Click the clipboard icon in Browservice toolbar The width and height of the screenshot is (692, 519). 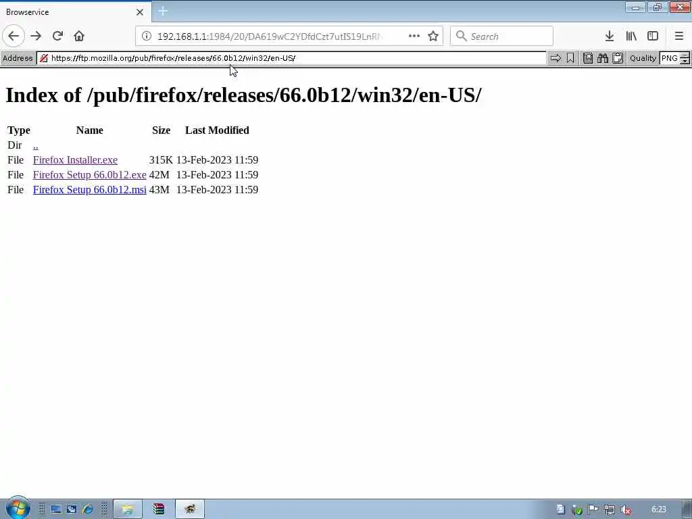point(618,58)
